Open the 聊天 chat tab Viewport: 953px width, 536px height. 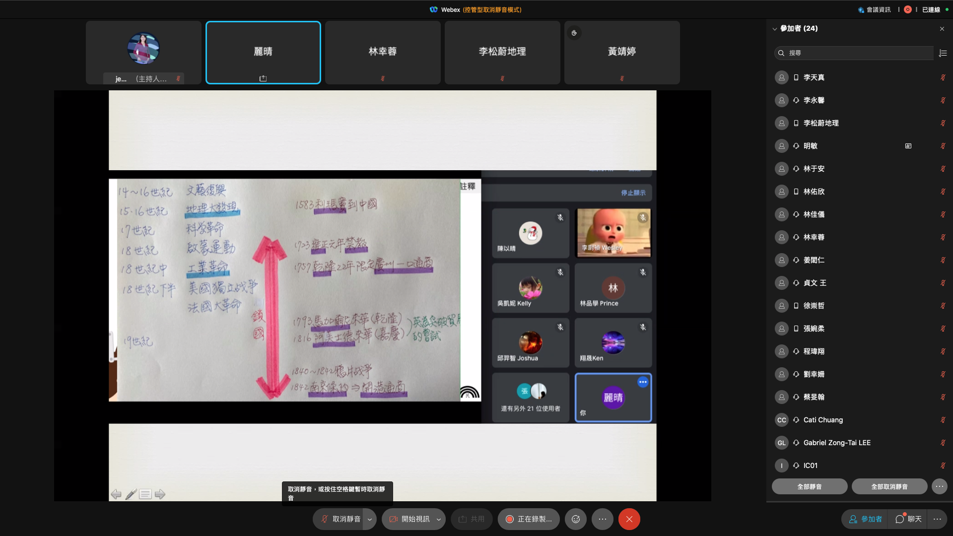pos(909,519)
